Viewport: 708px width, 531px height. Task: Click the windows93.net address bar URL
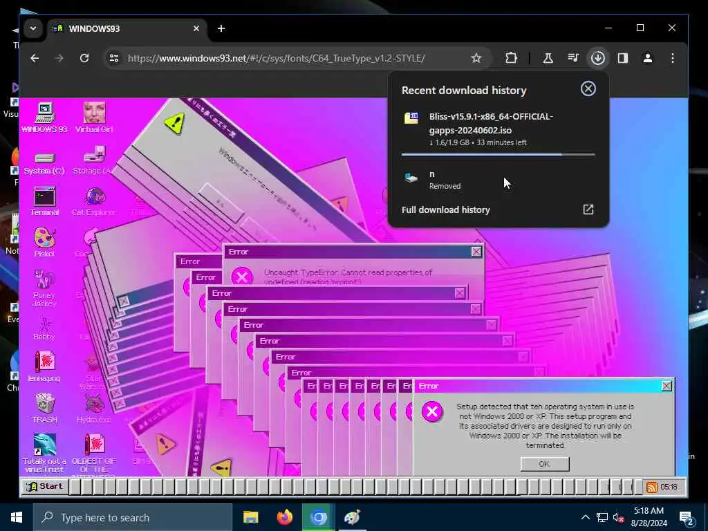click(x=277, y=58)
